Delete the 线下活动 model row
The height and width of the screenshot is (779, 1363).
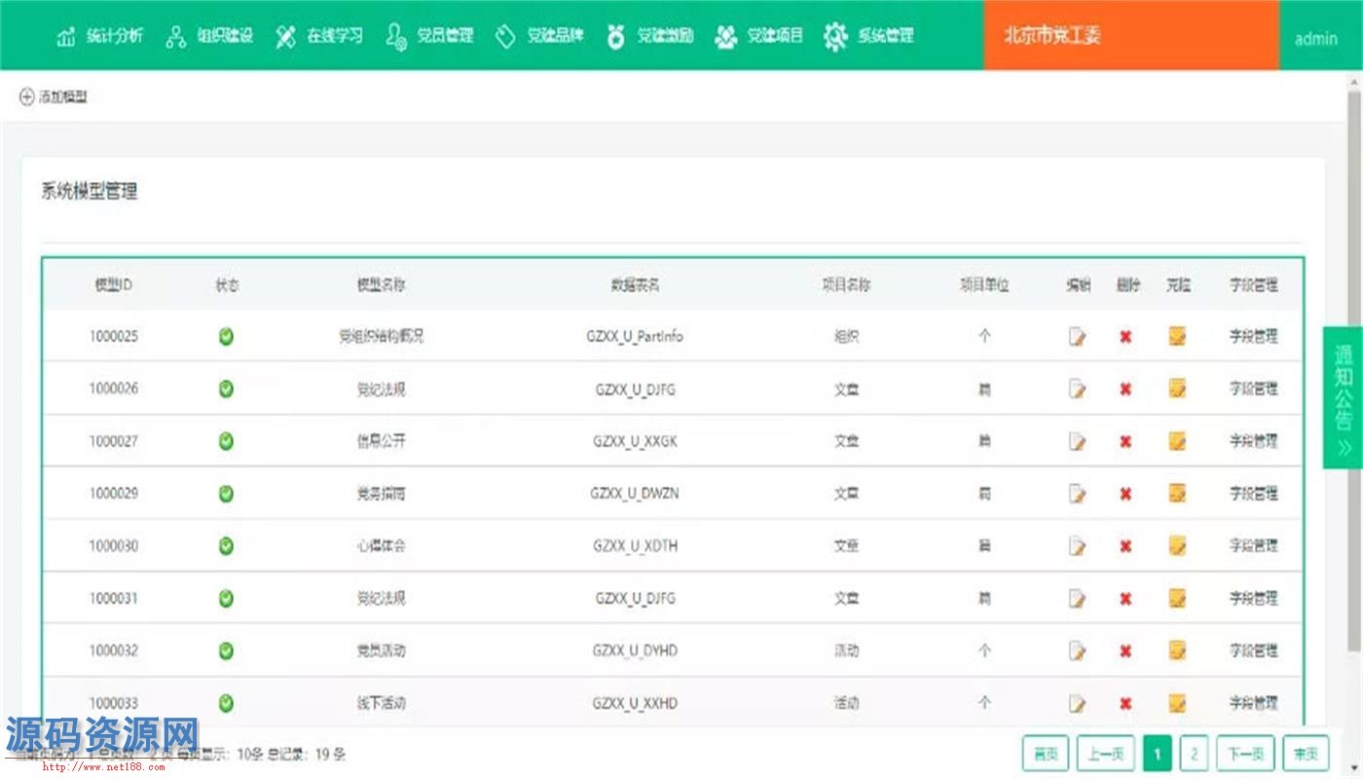pyautogui.click(x=1125, y=703)
